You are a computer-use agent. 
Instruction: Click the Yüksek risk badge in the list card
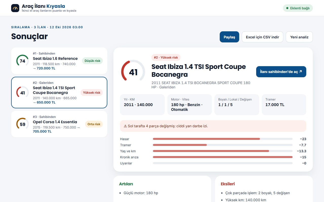click(x=92, y=93)
